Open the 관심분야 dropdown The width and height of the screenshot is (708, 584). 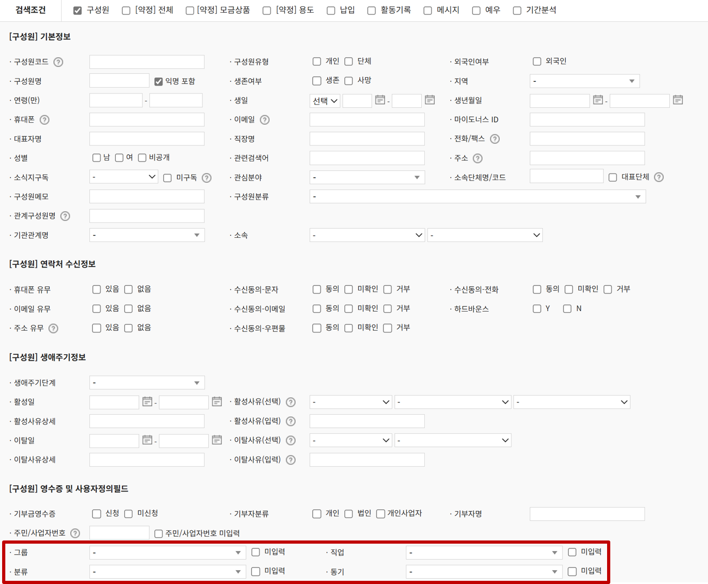pos(367,177)
